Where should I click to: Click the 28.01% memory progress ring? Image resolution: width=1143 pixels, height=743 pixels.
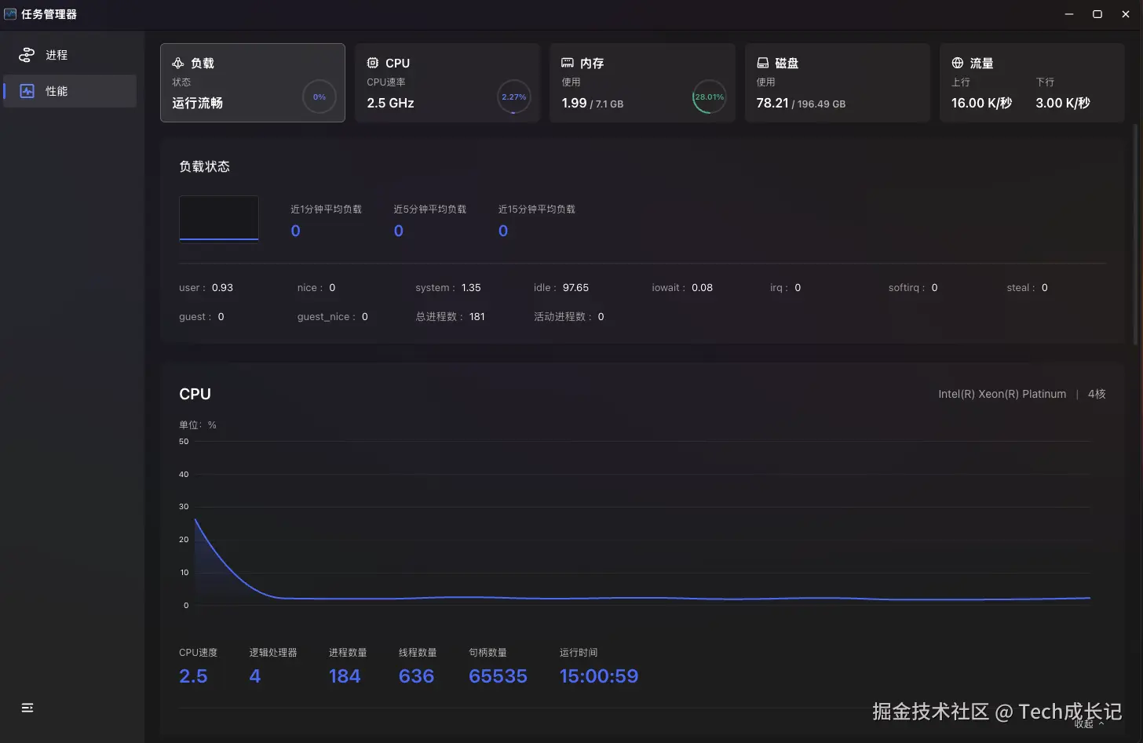709,97
